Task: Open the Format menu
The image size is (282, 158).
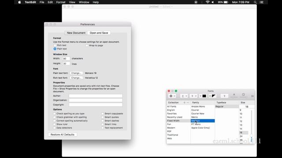Action: 61,2
